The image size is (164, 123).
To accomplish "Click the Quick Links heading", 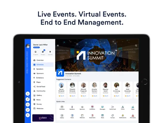I will point(60,102).
